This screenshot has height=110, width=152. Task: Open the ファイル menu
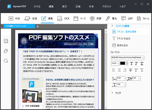click(37, 7)
